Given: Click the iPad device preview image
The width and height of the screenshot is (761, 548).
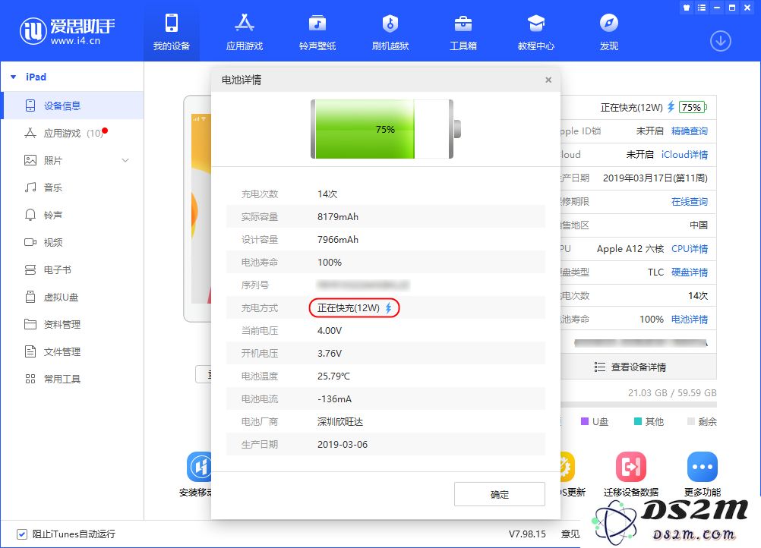Looking at the screenshot, I should click(x=197, y=209).
